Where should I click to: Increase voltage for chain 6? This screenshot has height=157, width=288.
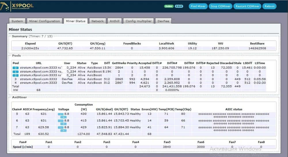tap(63, 124)
